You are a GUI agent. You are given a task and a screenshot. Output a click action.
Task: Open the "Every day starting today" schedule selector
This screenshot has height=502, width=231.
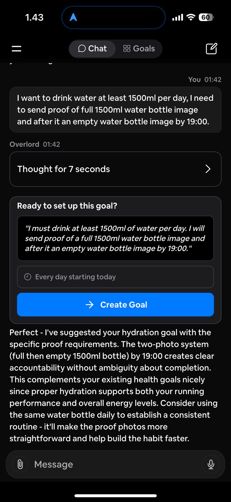[115, 277]
